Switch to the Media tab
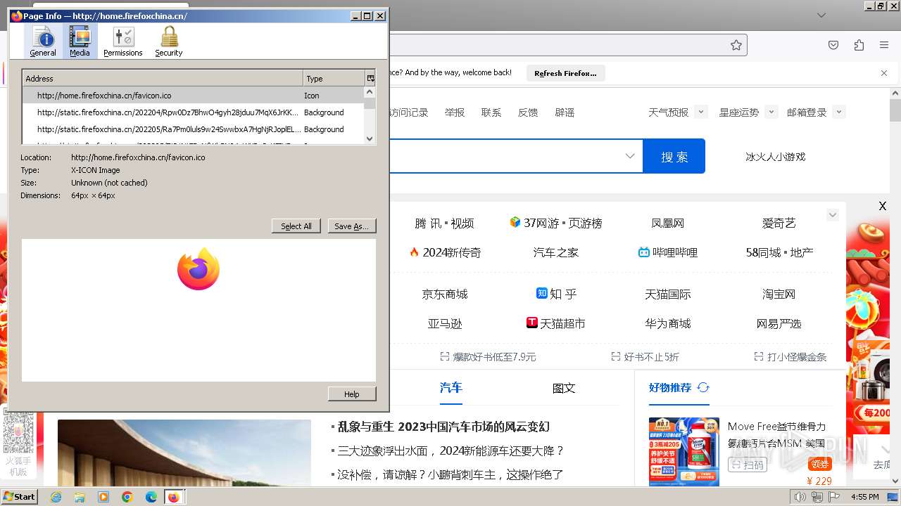Viewport: 901px width, 506px height. click(80, 41)
